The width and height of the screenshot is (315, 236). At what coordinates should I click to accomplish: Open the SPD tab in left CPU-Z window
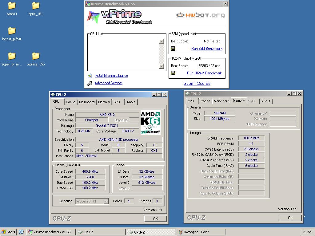click(x=117, y=102)
